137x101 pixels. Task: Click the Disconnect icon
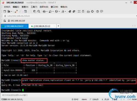pos(20,11)
